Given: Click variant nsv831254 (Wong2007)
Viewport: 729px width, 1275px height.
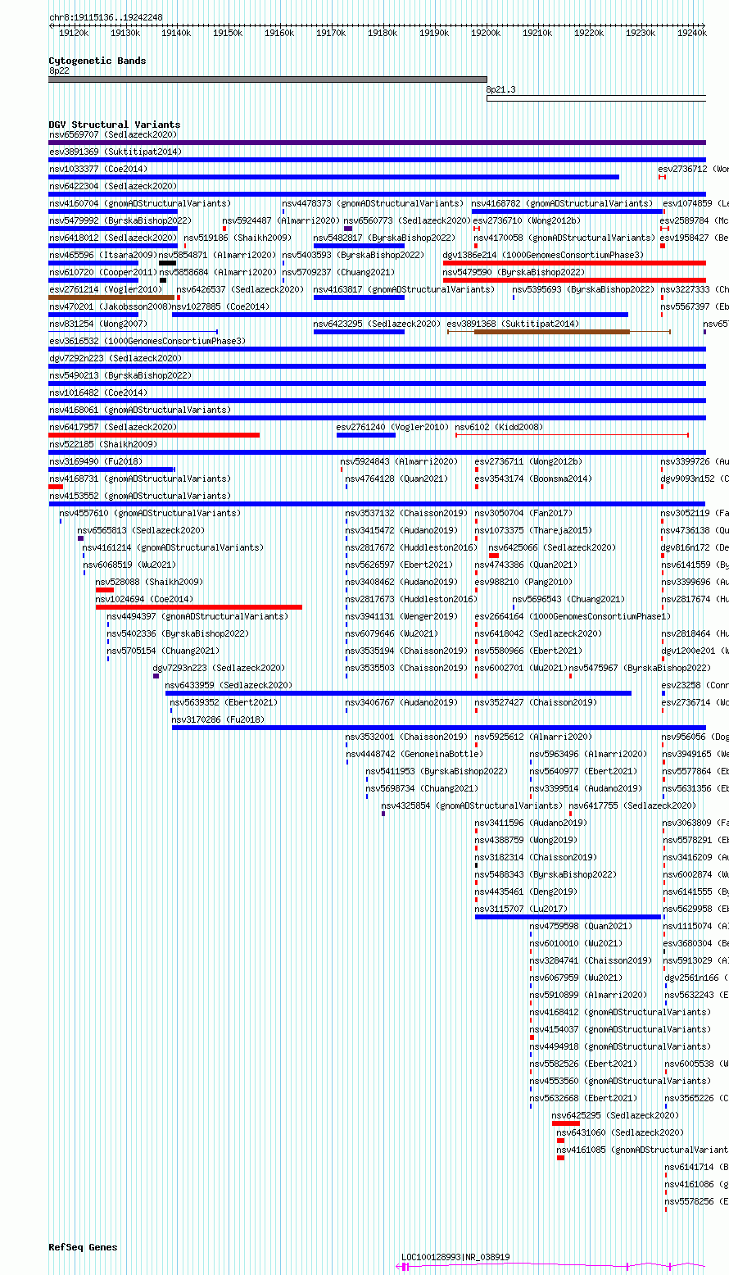Looking at the screenshot, I should point(98,324).
